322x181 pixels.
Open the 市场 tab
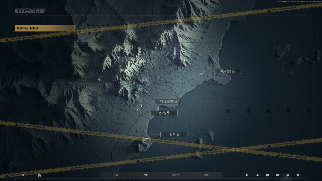(206, 175)
